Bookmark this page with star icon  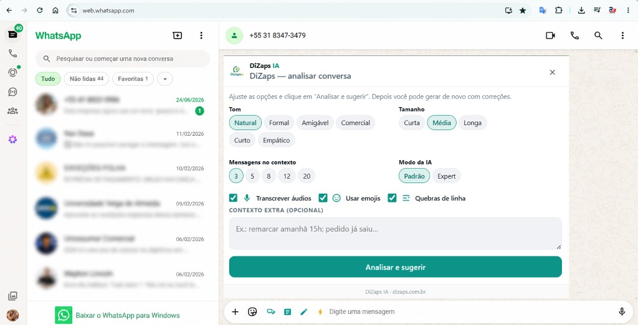[523, 11]
